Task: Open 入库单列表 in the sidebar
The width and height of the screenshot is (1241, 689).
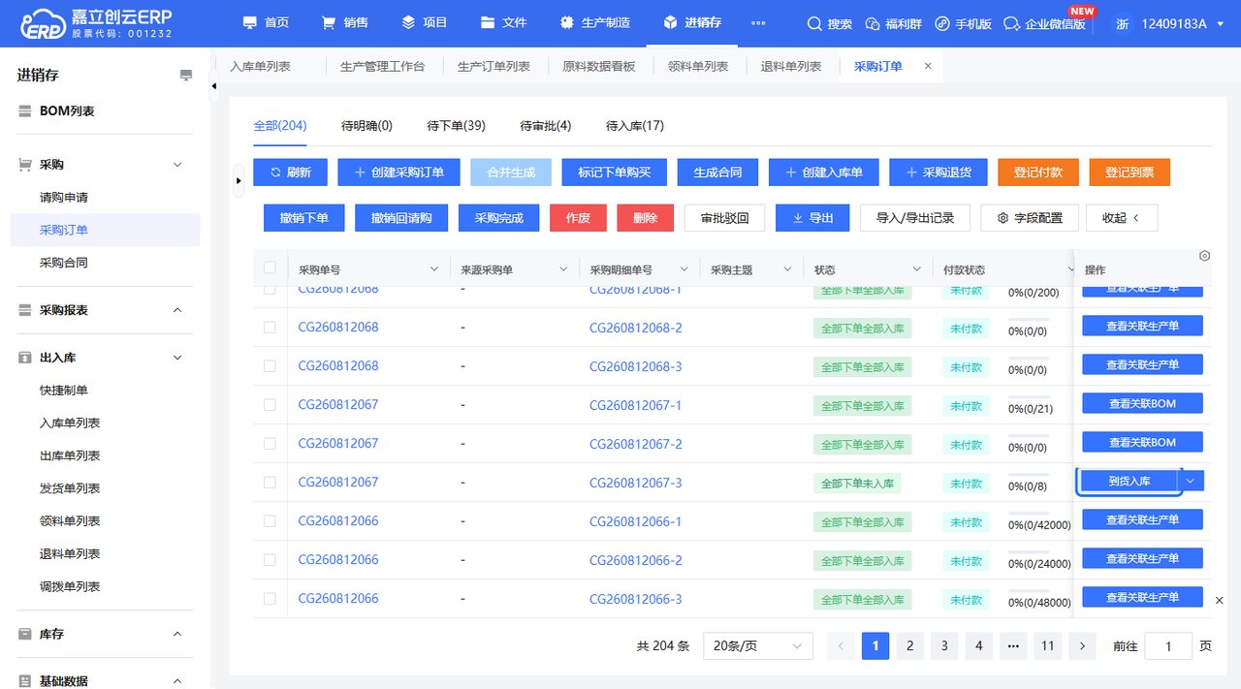Action: tap(70, 423)
